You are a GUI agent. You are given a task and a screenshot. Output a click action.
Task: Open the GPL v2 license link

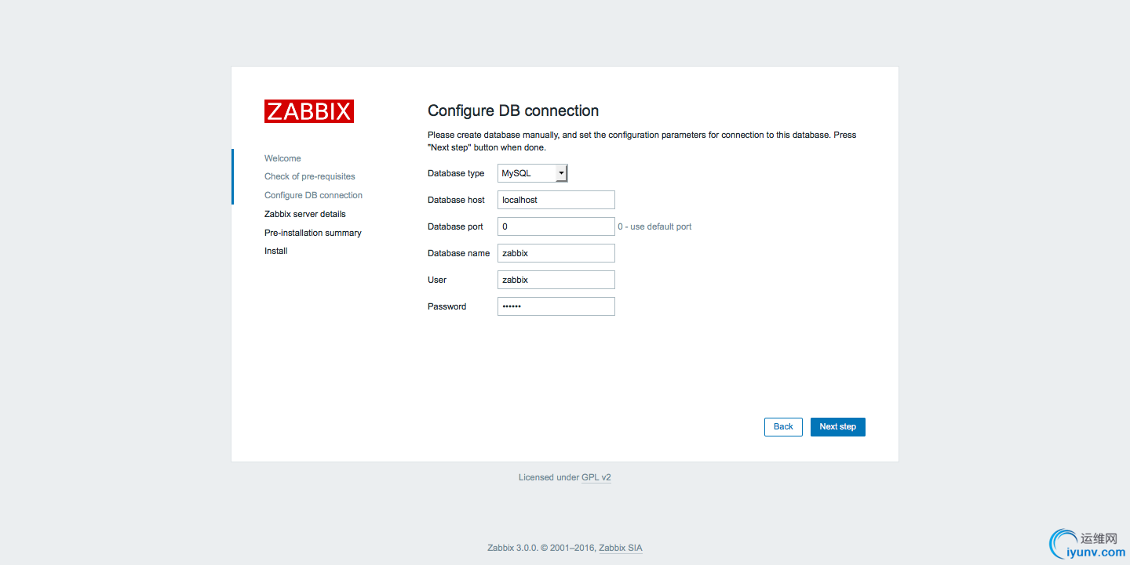click(596, 477)
